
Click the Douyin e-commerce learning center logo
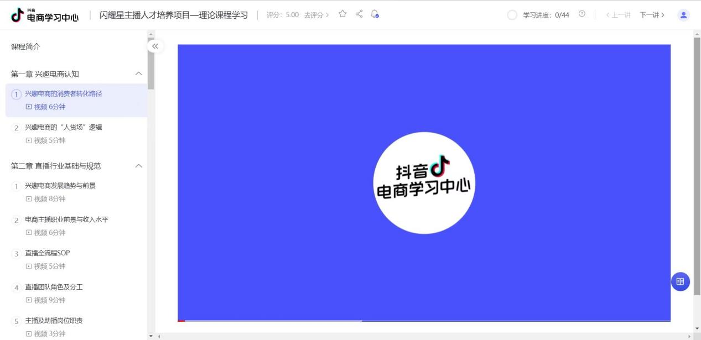coord(44,15)
